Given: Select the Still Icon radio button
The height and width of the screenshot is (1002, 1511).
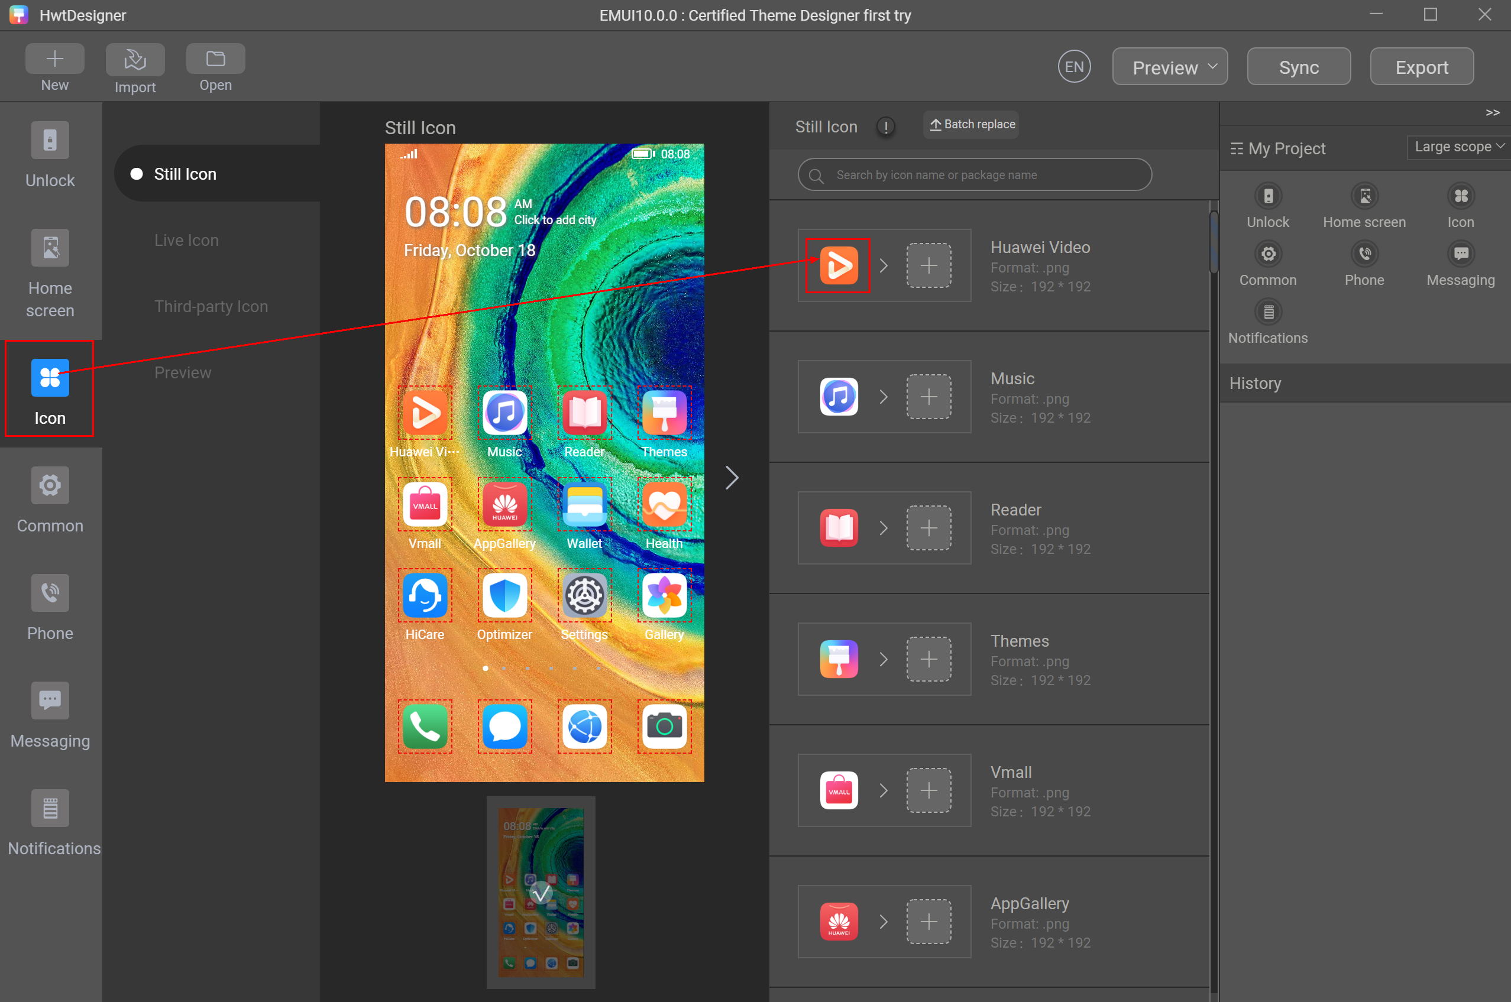Looking at the screenshot, I should pyautogui.click(x=136, y=173).
